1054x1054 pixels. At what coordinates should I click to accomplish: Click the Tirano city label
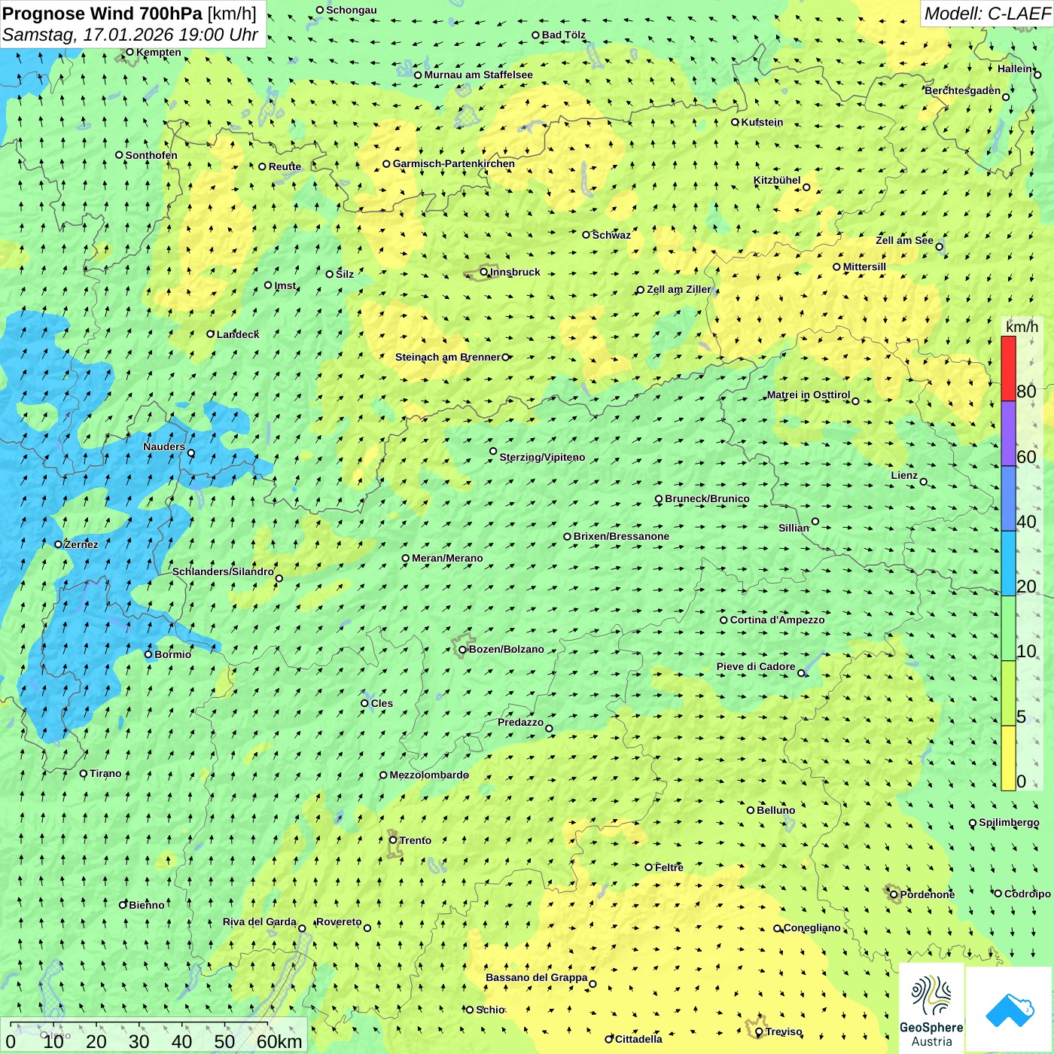[105, 773]
